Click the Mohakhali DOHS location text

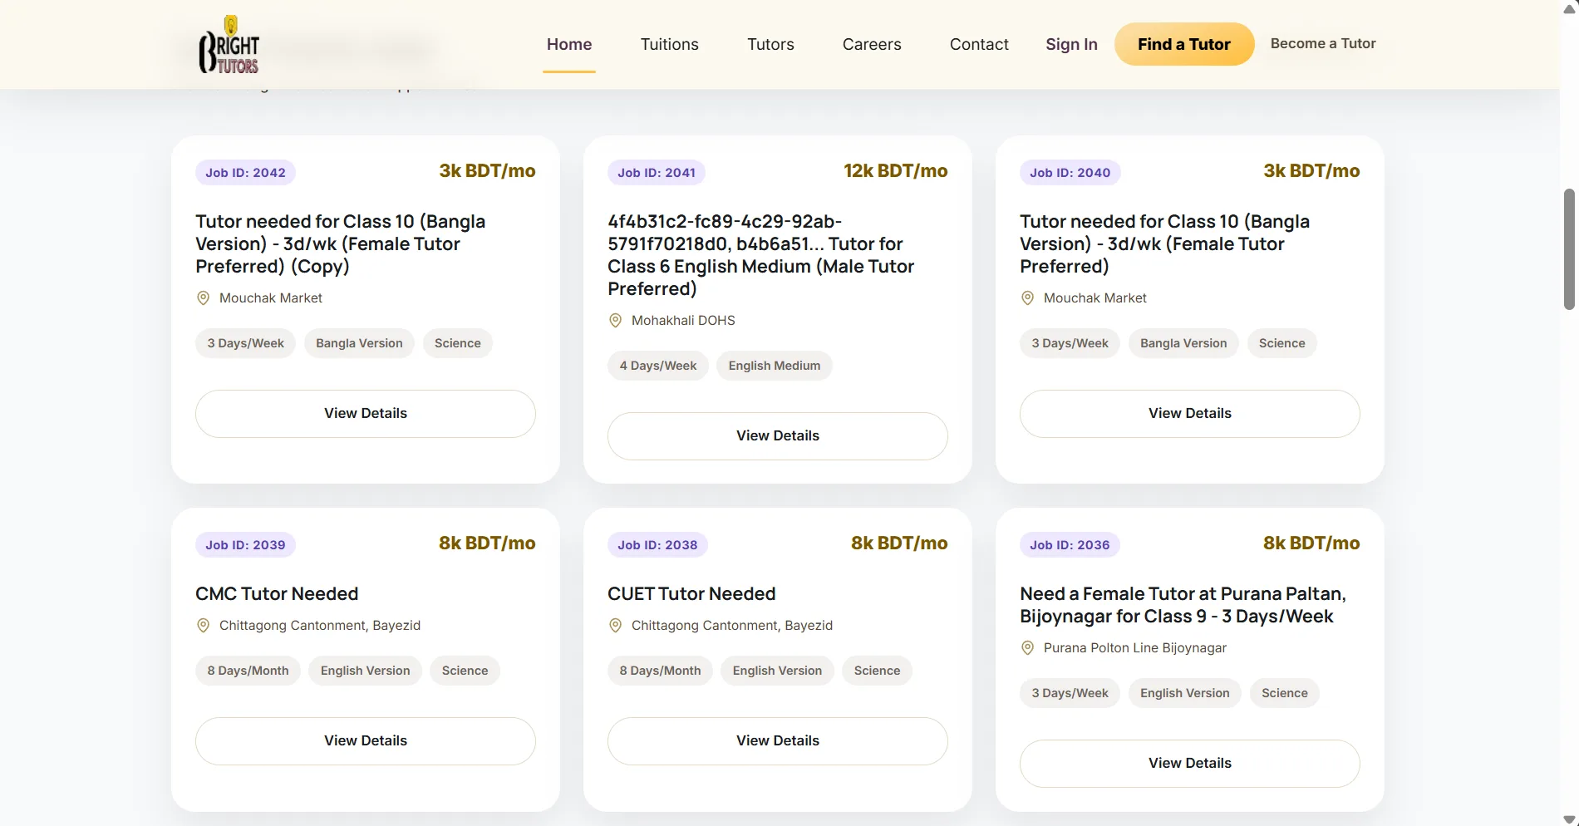pos(683,321)
